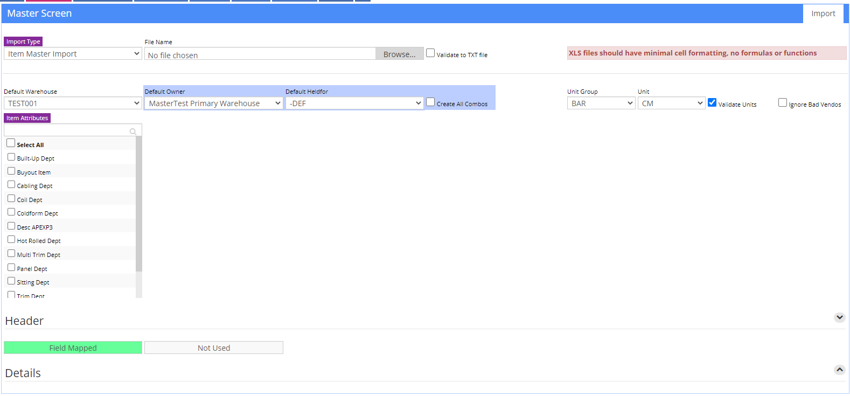Tick the Create All Combos checkbox
Screen dimensions: 850x396
[x=430, y=102]
